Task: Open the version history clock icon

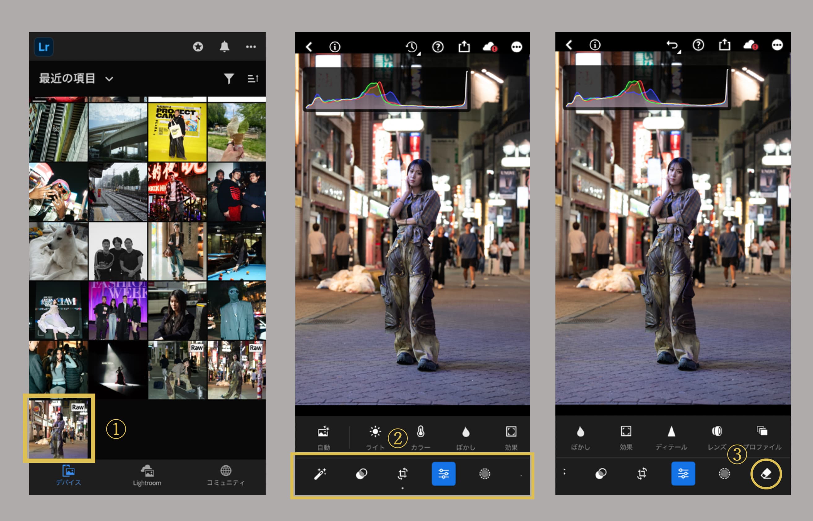Action: pyautogui.click(x=411, y=47)
